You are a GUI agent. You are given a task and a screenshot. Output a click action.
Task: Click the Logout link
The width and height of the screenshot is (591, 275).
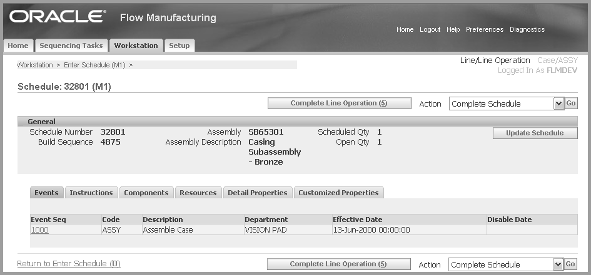point(430,29)
